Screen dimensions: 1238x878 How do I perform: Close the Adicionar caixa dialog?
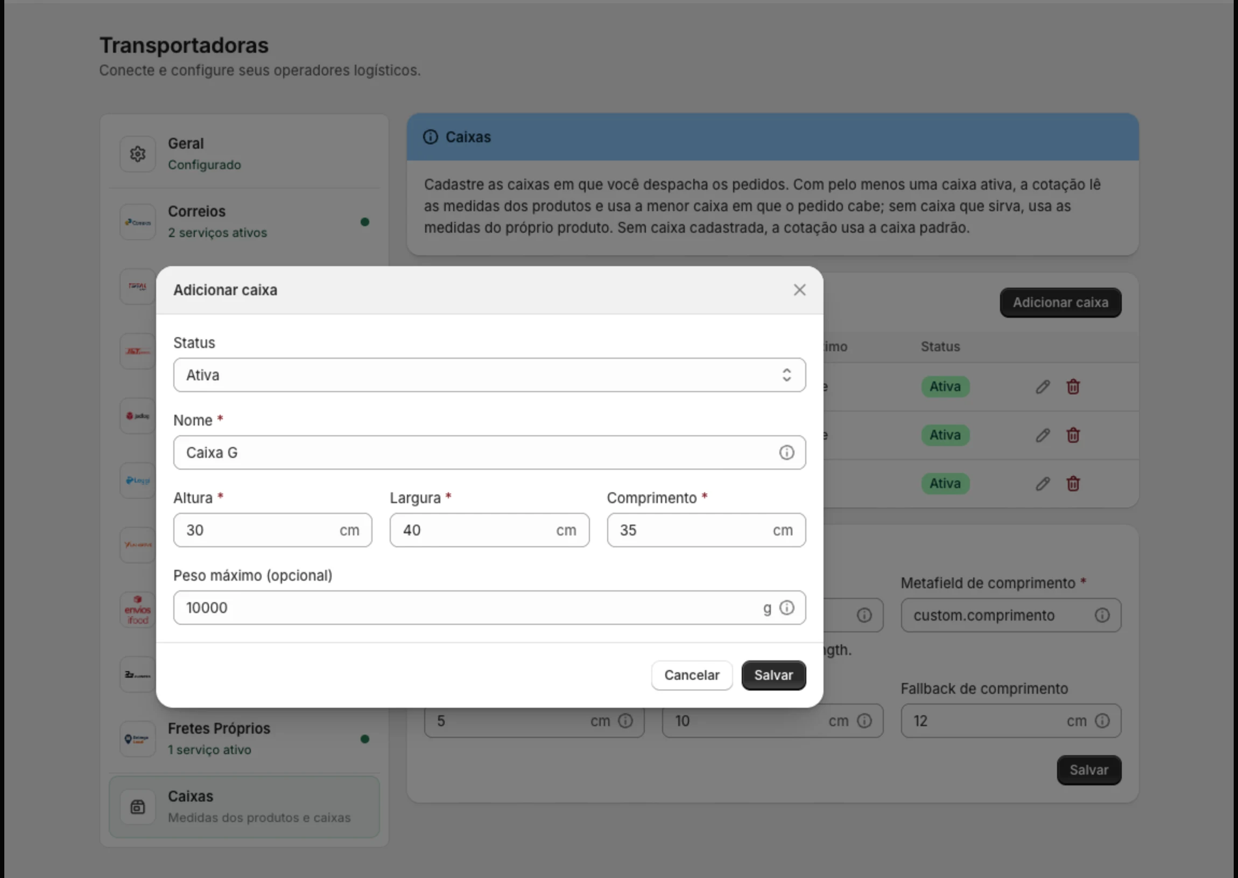point(799,290)
